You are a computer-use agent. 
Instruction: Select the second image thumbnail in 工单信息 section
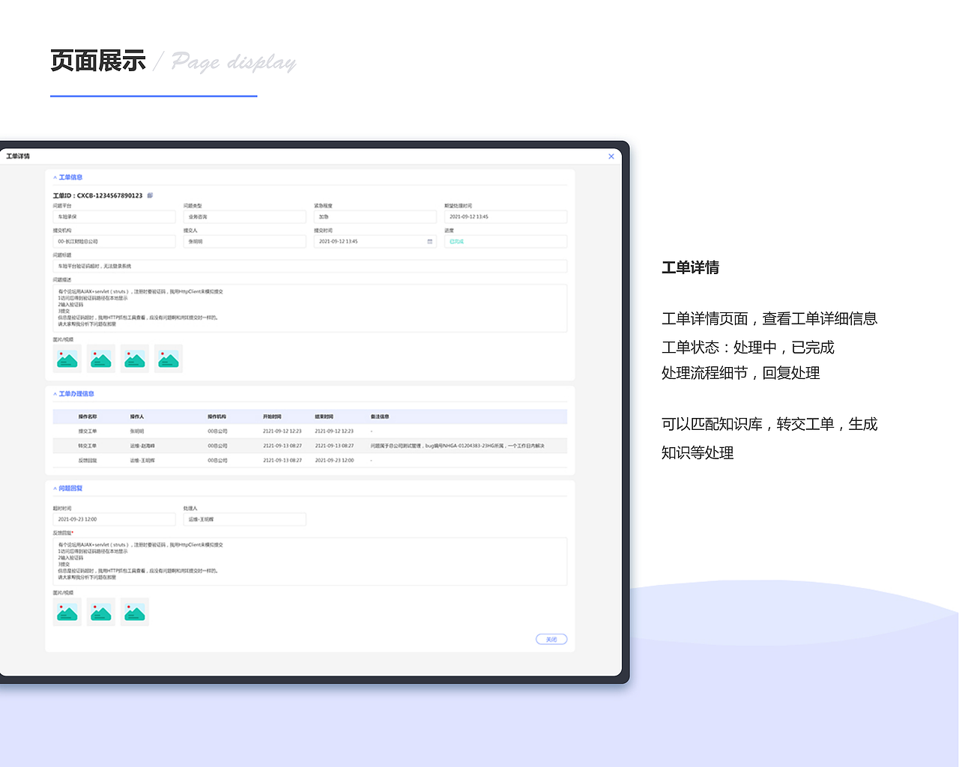click(100, 359)
